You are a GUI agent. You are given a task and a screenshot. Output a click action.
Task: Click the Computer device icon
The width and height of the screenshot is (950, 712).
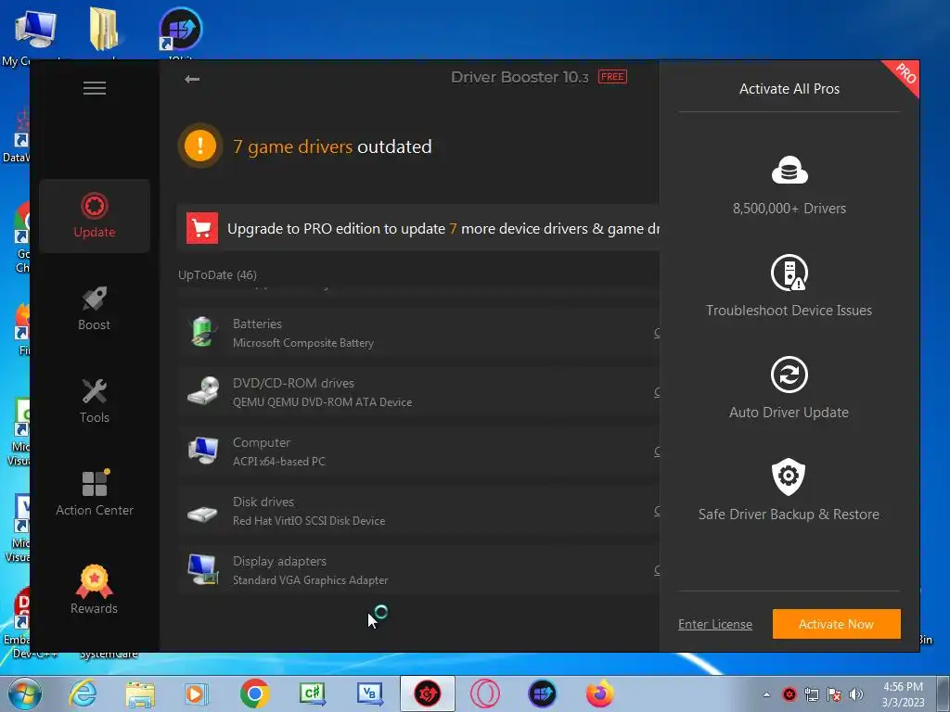click(x=203, y=451)
